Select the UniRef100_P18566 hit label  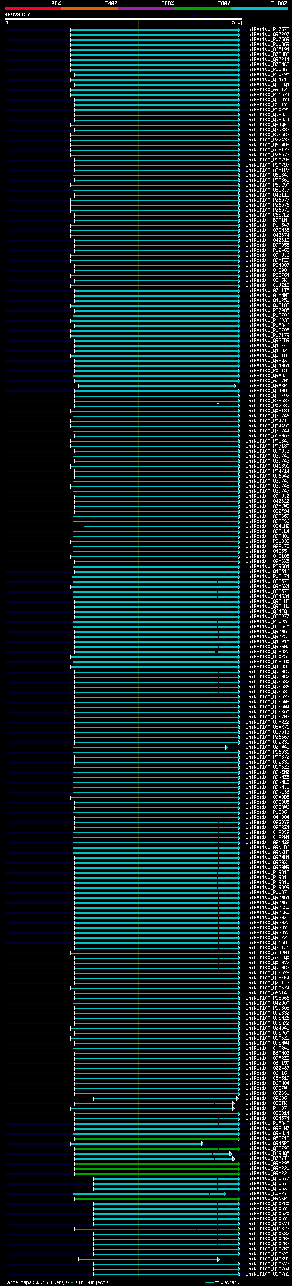[x=267, y=997]
